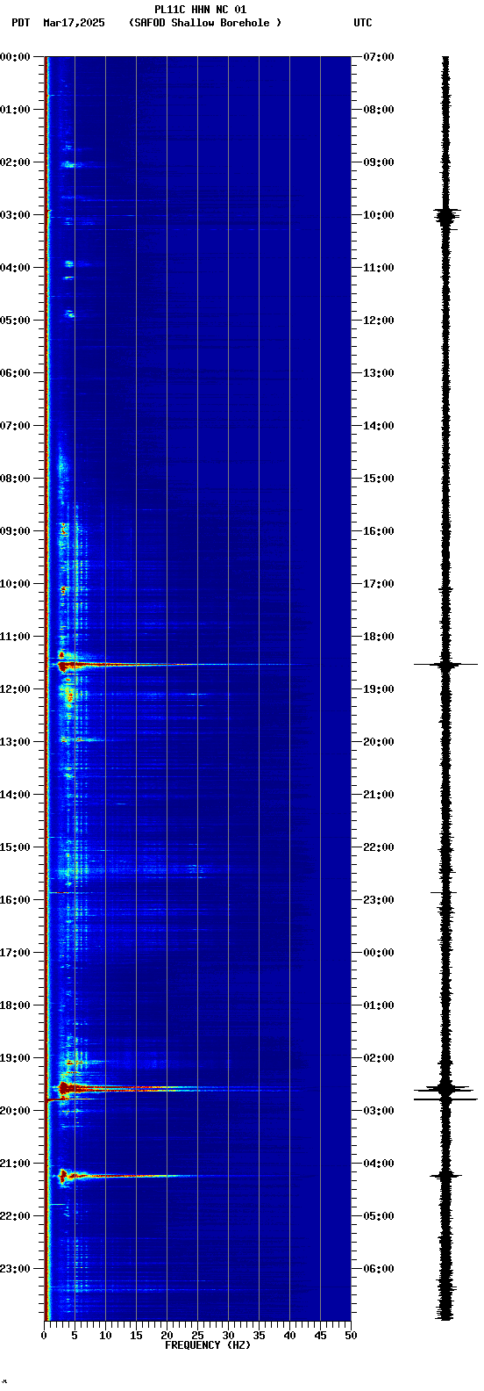This screenshot has height=1391, width=484.
Task: Click the UTC axis label '13:00'
Action: (379, 373)
